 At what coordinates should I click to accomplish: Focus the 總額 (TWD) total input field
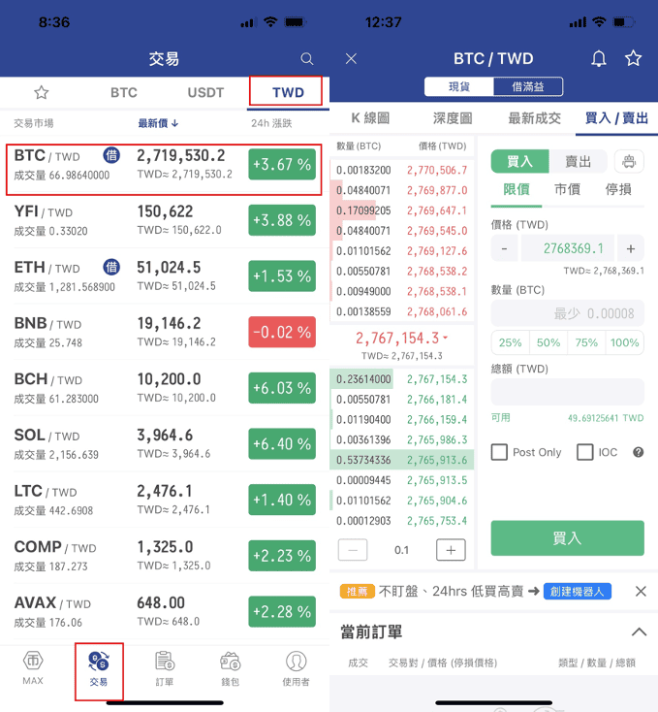pyautogui.click(x=567, y=392)
